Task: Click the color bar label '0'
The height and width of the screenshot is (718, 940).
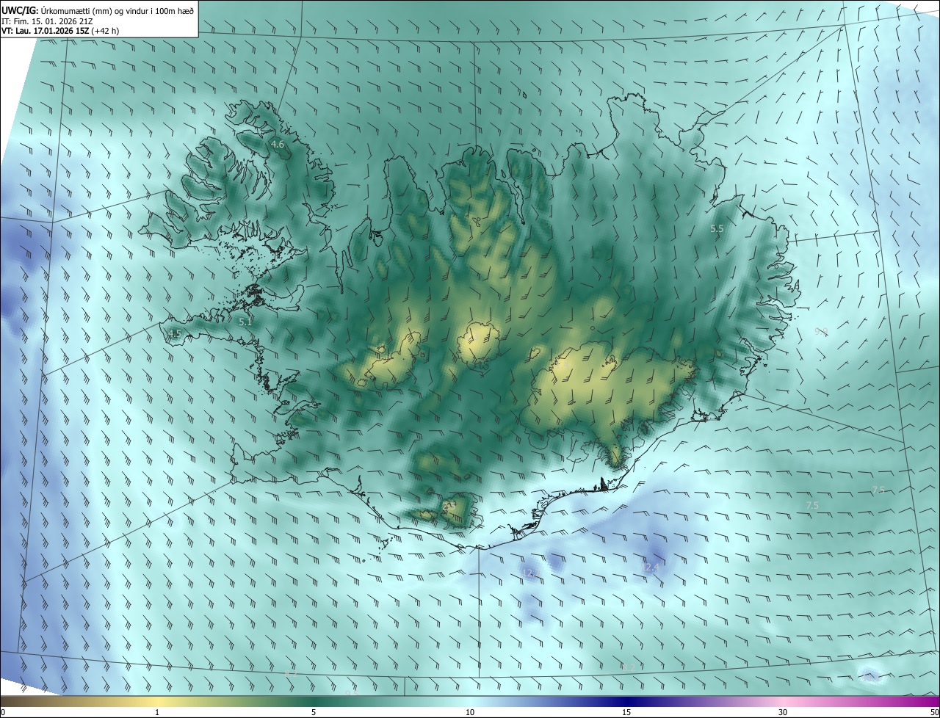Action: [x=2, y=712]
